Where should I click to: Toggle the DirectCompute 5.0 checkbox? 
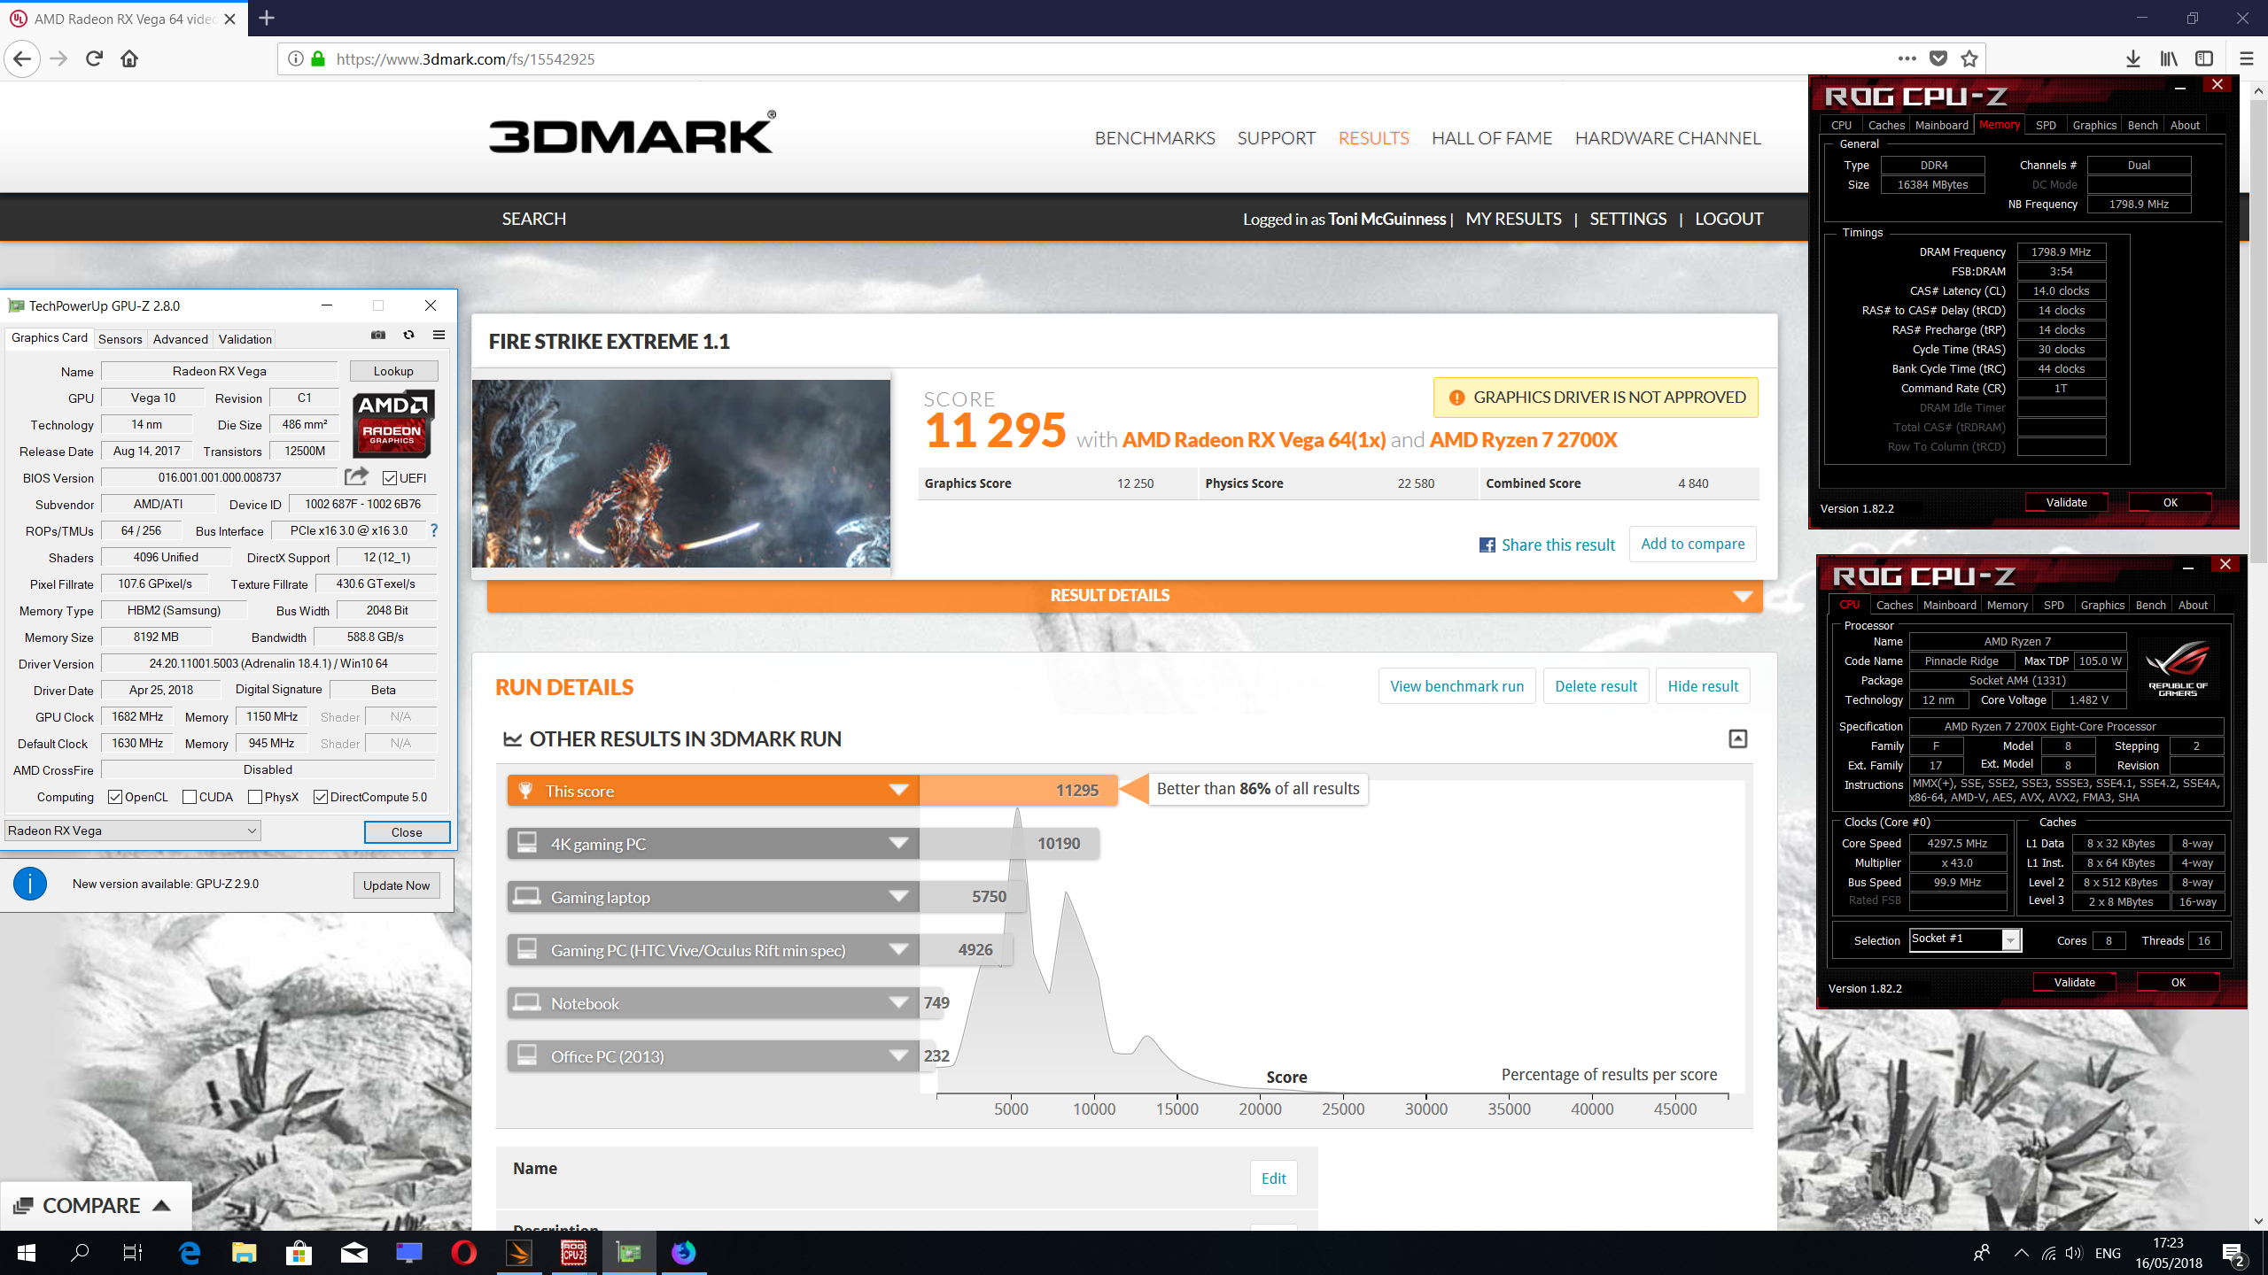coord(321,797)
